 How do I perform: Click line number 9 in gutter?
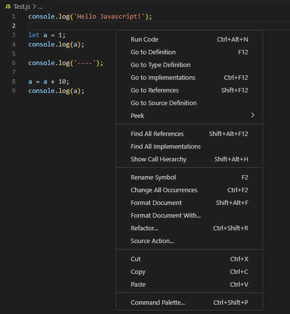pos(14,90)
